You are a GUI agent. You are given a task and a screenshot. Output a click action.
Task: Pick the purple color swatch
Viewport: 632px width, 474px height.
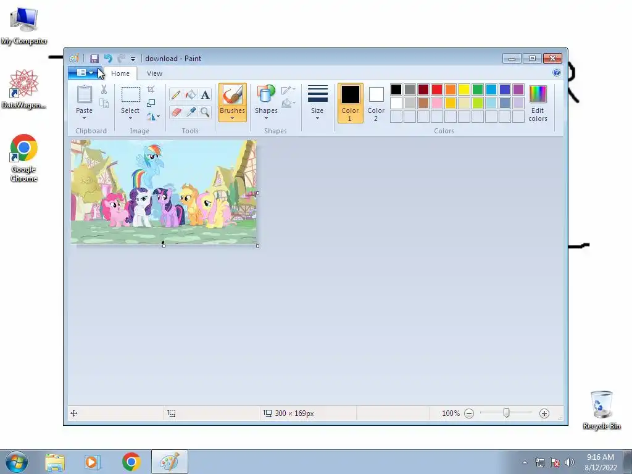[518, 89]
